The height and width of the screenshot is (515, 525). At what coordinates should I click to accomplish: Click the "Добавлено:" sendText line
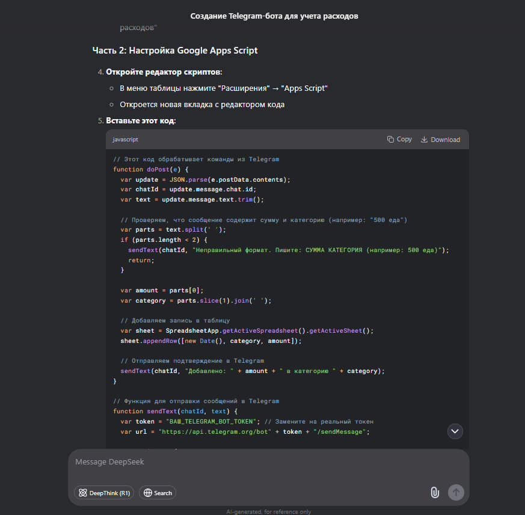coord(253,371)
